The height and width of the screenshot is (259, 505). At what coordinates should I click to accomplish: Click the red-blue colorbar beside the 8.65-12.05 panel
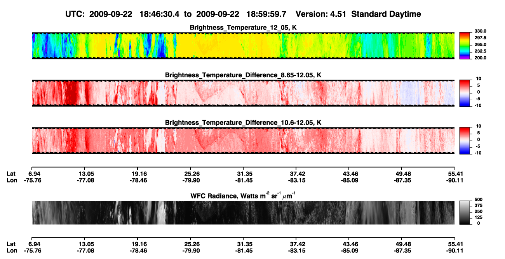465,93
